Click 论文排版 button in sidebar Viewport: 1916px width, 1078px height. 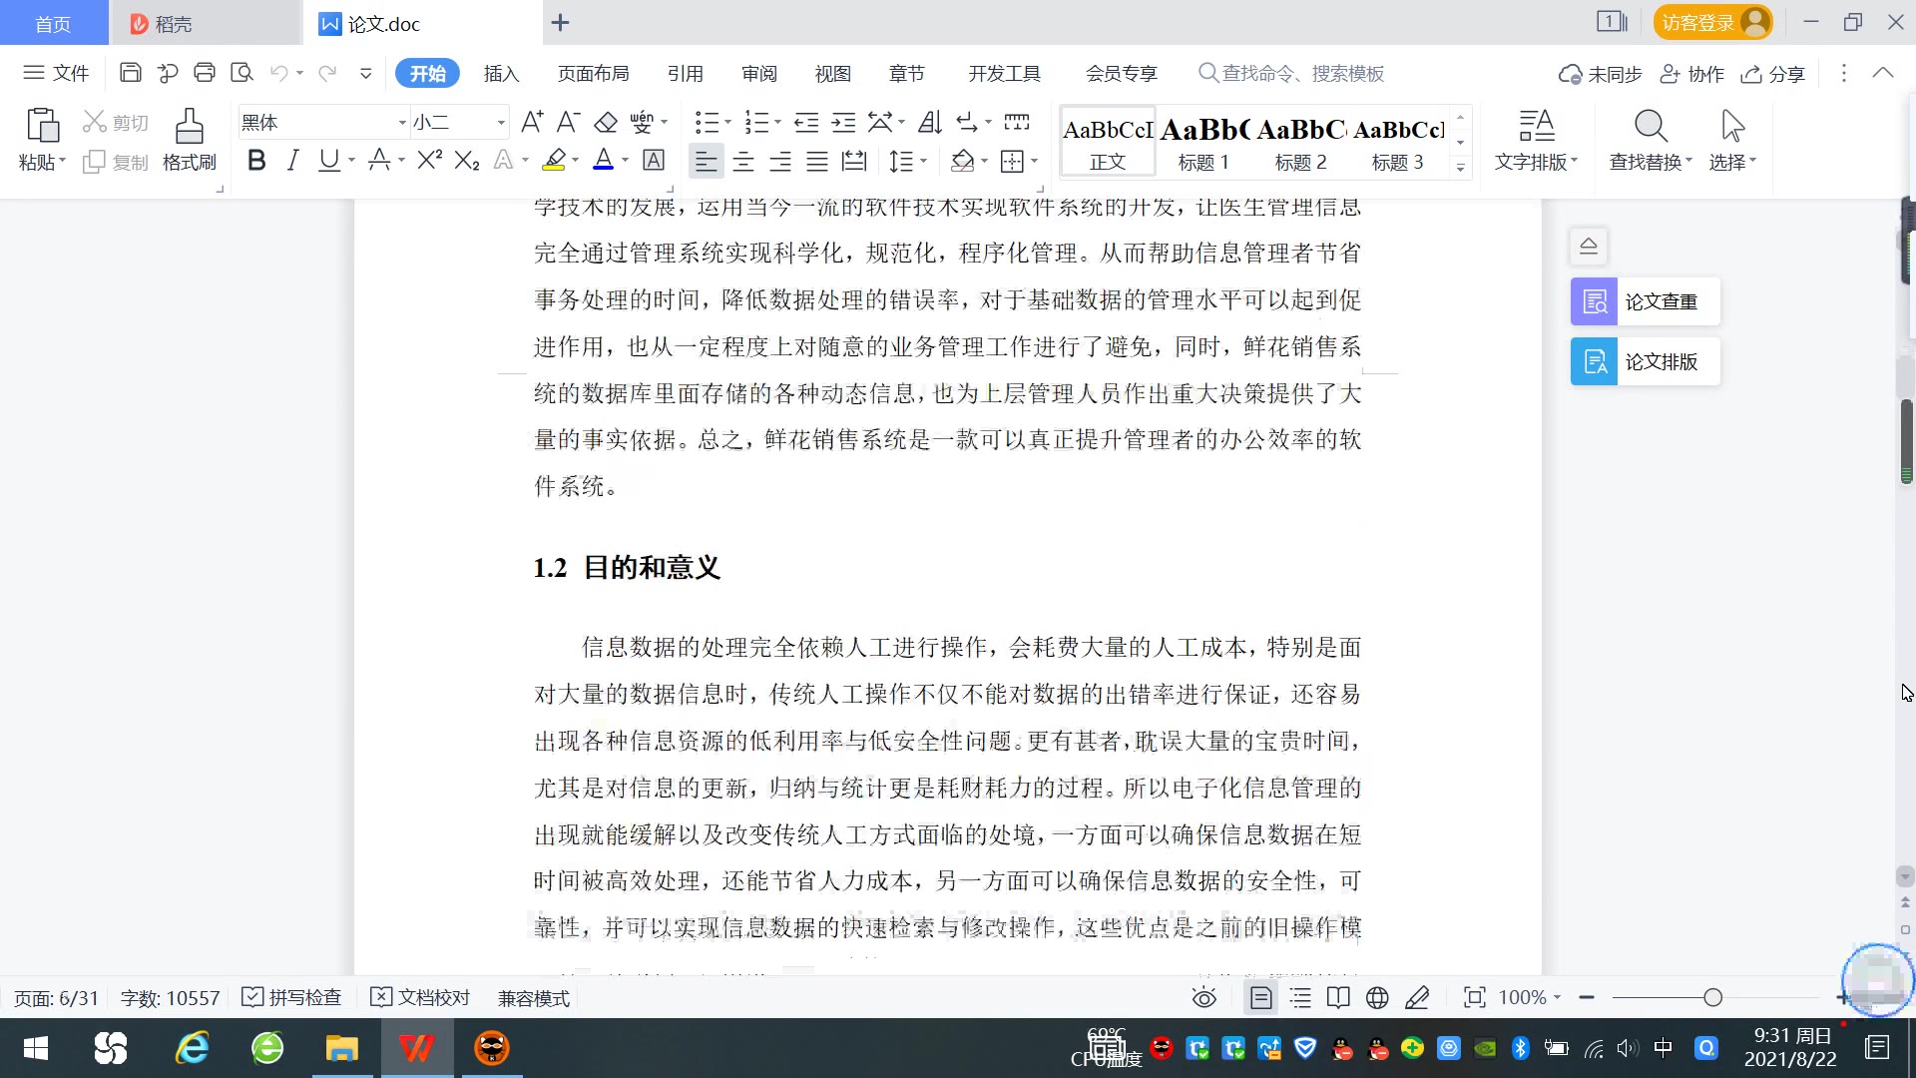(1645, 361)
